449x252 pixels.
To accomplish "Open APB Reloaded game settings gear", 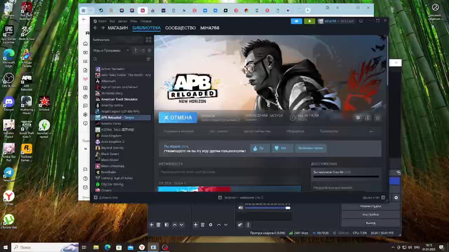I will (358, 118).
